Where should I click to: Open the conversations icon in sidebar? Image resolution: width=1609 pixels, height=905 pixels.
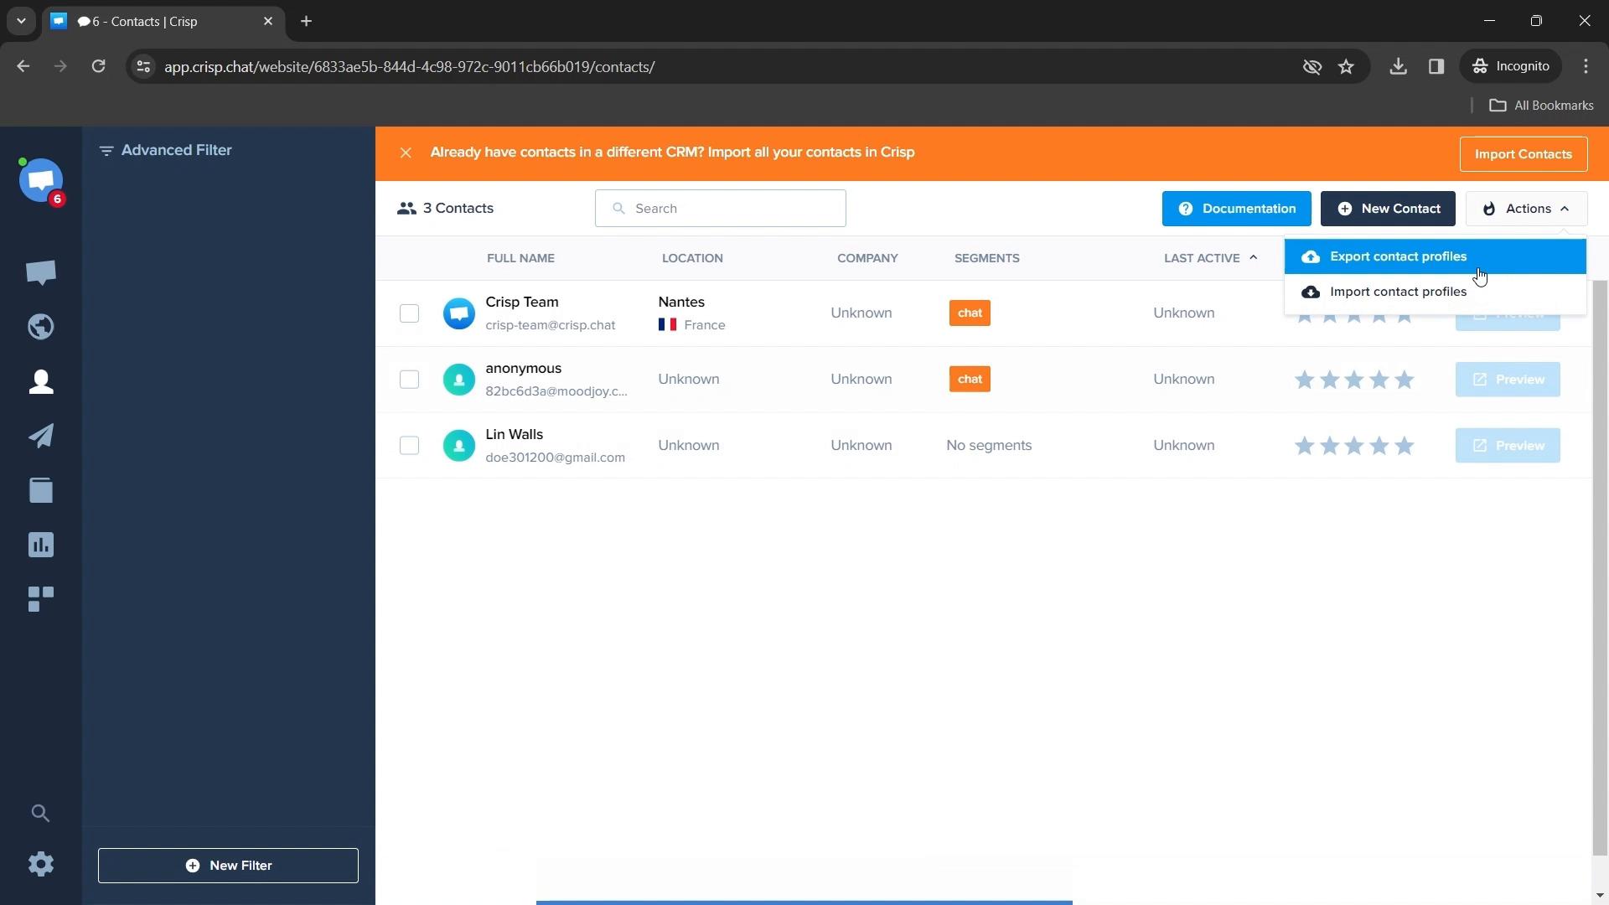pos(41,271)
